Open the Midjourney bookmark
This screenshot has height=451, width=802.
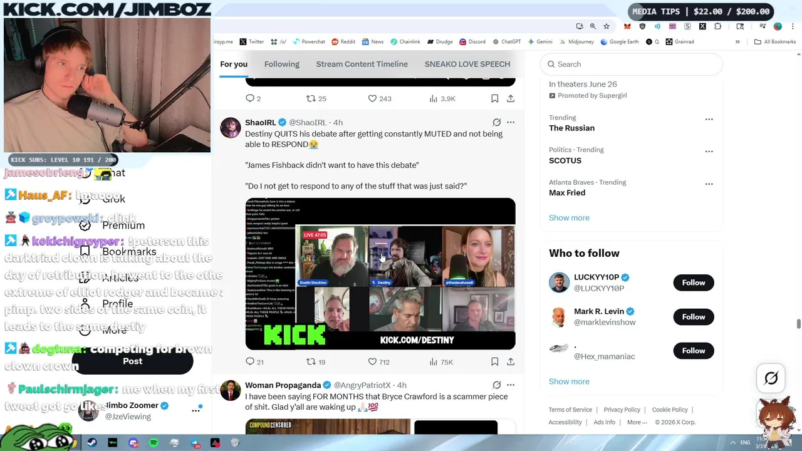tap(576, 42)
